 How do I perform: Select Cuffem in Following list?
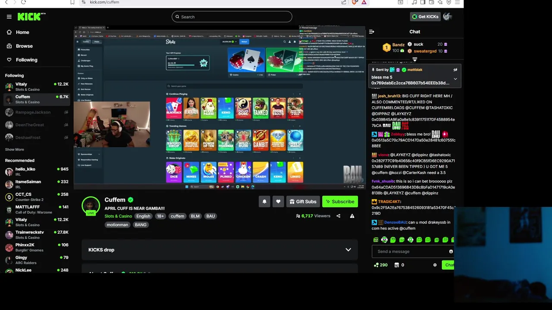(37, 99)
